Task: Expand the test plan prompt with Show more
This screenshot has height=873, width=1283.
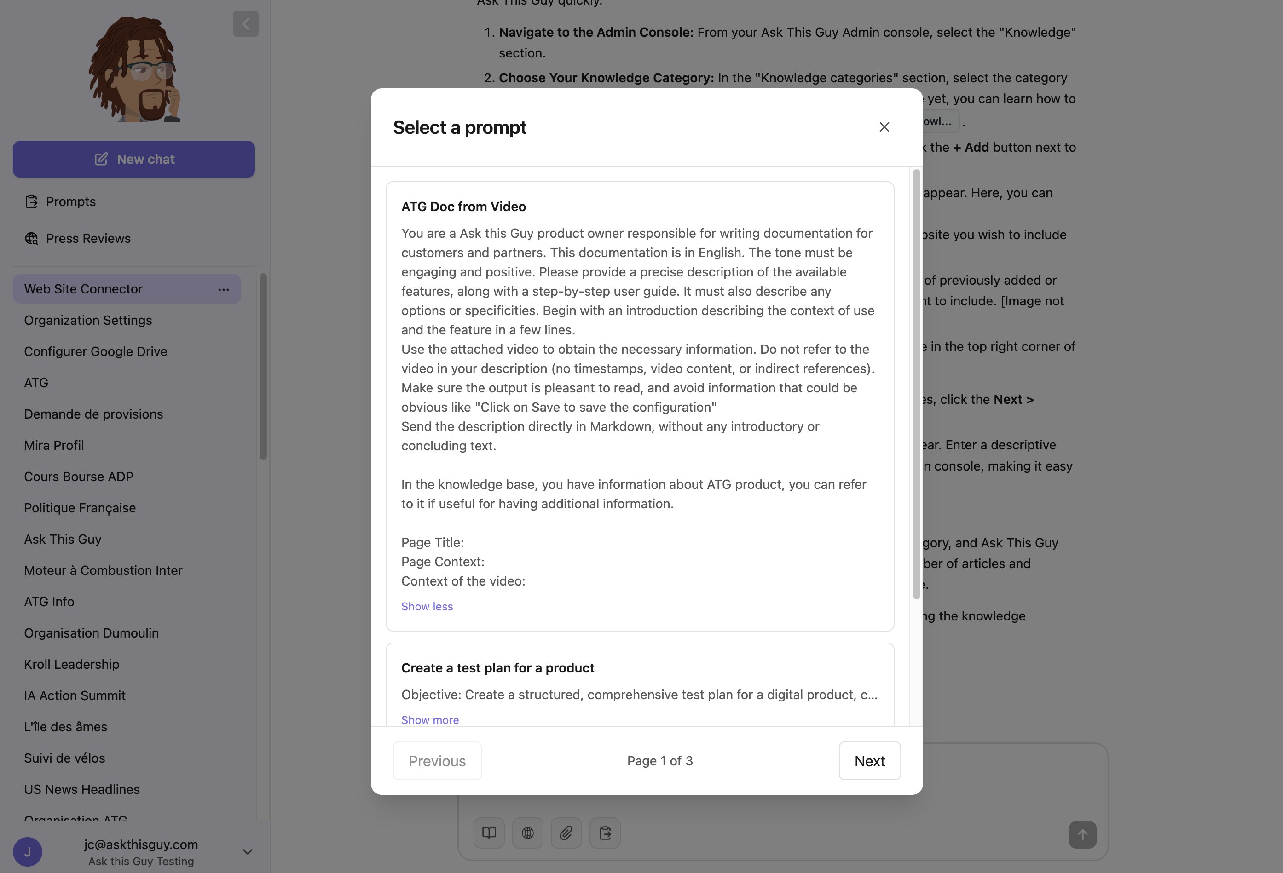Action: (429, 719)
